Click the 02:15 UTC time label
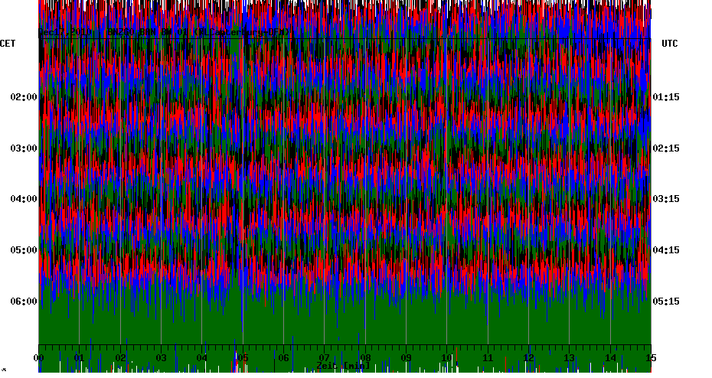The height and width of the screenshot is (378, 712). 666,148
